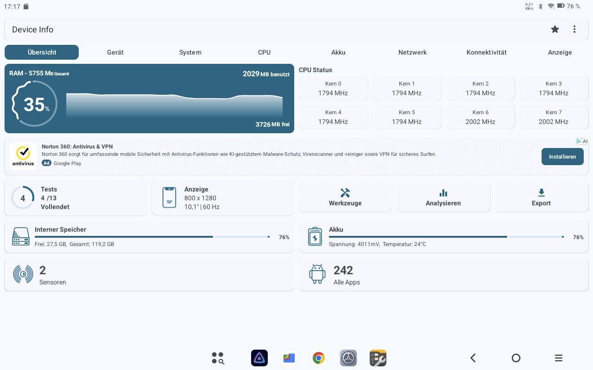
Task: Switch to the Gerät tab
Action: click(x=115, y=52)
